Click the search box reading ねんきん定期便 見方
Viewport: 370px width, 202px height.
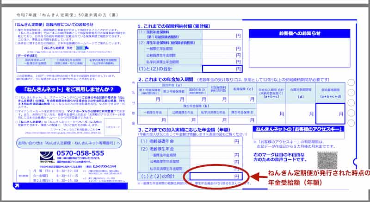(58, 48)
